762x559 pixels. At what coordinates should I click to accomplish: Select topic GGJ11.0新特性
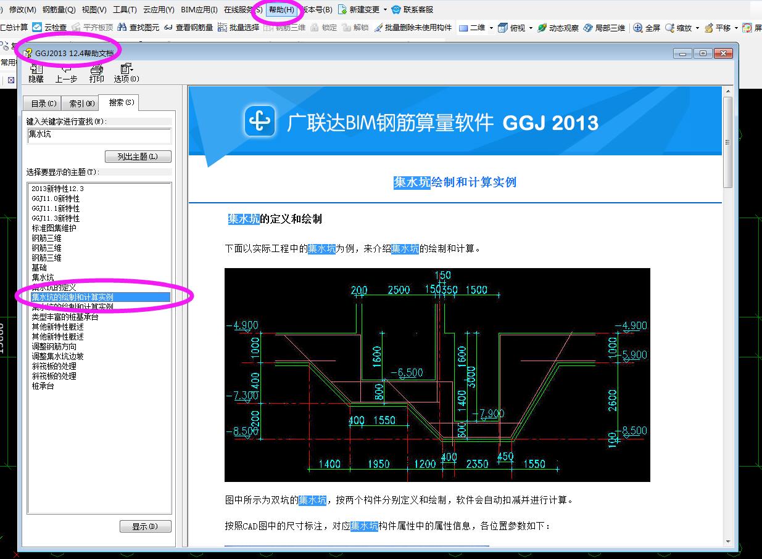point(56,198)
